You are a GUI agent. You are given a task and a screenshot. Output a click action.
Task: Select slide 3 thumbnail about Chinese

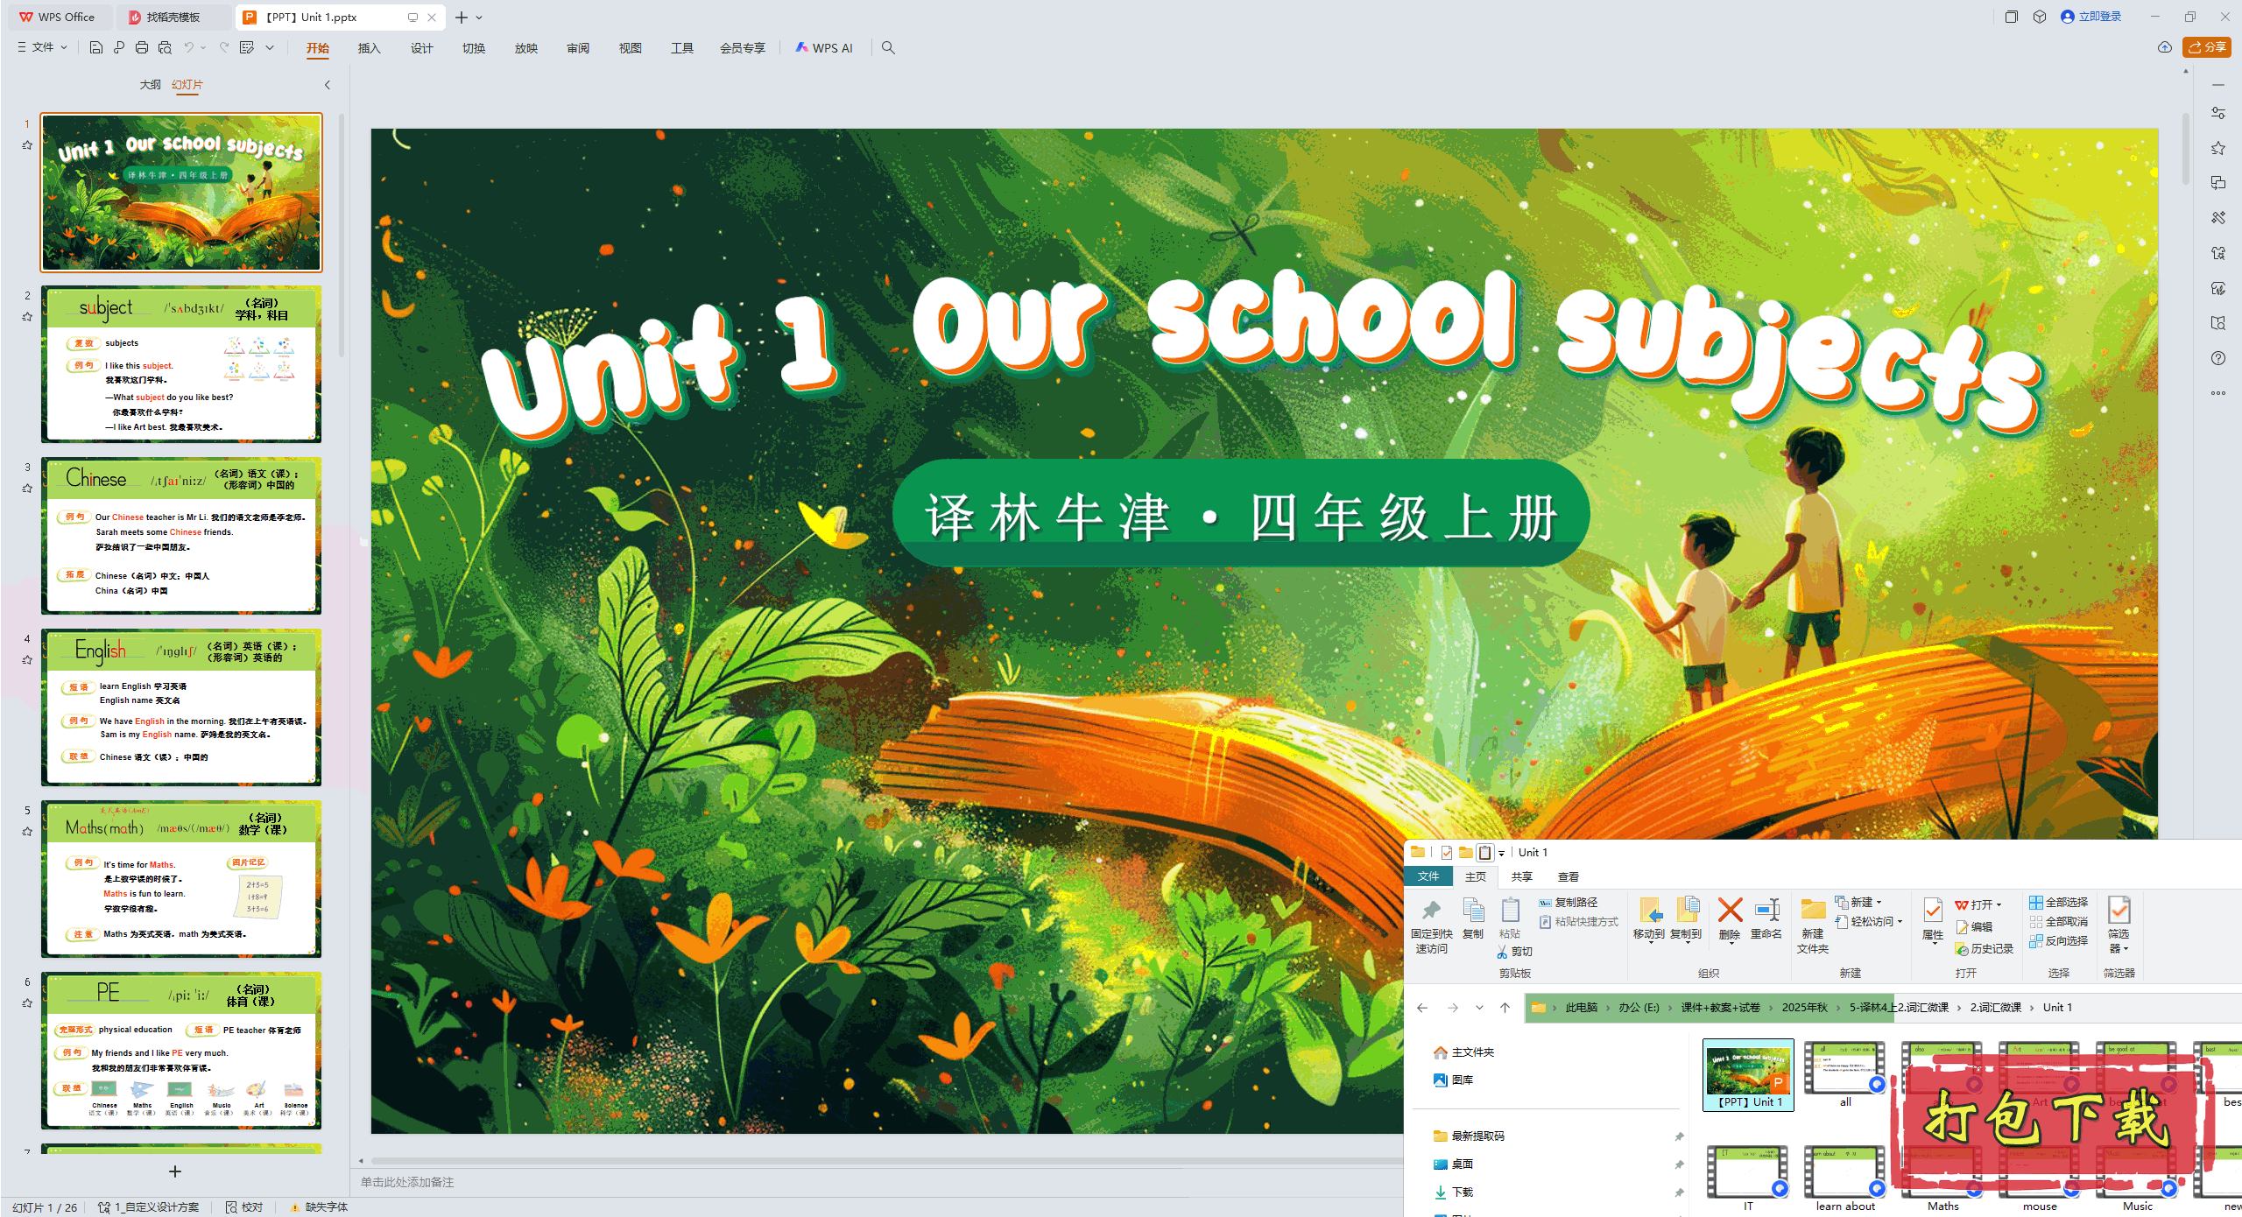pos(181,534)
